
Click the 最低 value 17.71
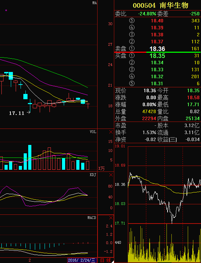click(x=193, y=105)
